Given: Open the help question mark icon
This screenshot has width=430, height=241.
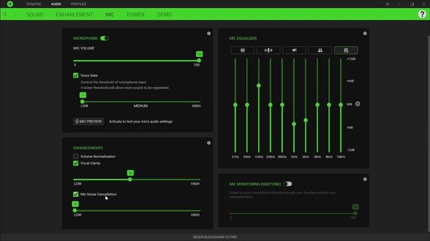Looking at the screenshot, I should (422, 14).
